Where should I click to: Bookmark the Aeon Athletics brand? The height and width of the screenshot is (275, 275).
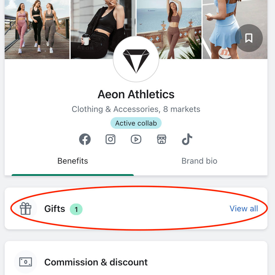coord(249,38)
